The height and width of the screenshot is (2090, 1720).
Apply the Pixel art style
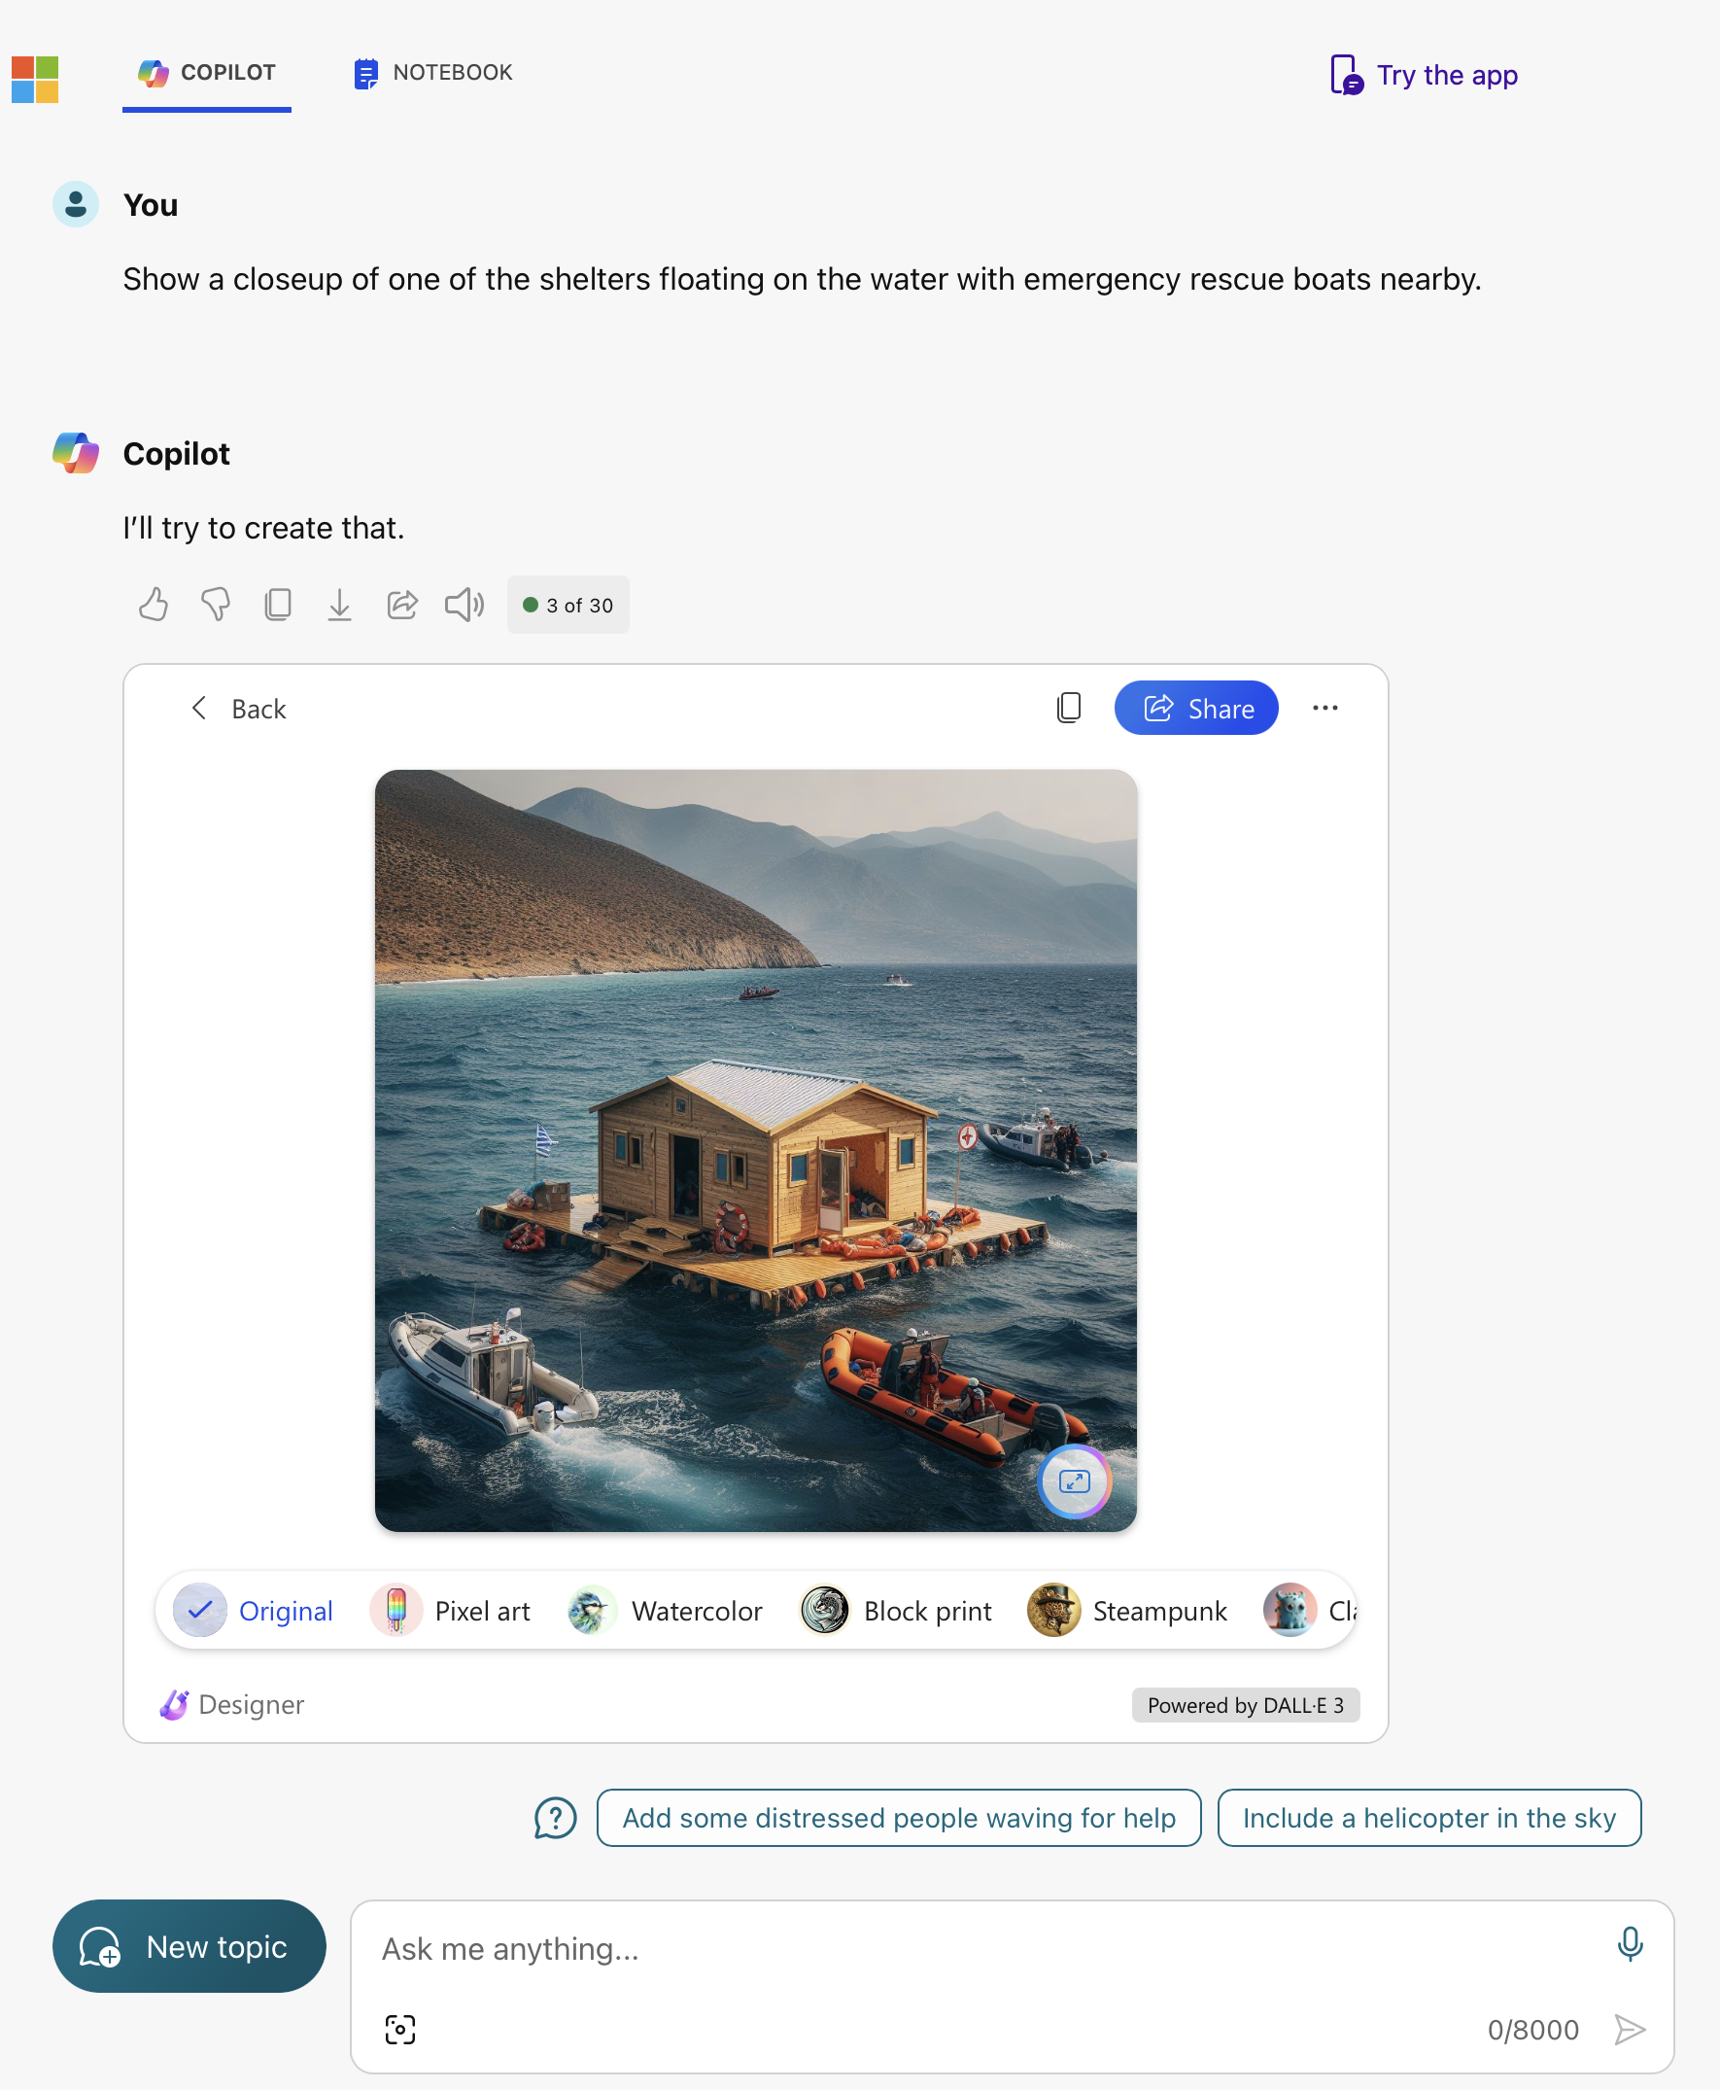pyautogui.click(x=450, y=1611)
